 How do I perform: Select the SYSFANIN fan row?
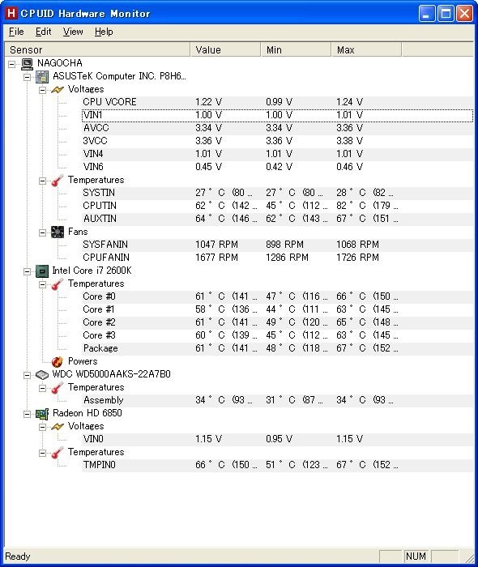pos(278,245)
